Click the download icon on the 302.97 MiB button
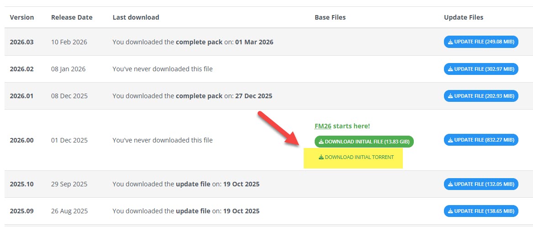Image resolution: width=533 pixels, height=227 pixels. pos(450,69)
